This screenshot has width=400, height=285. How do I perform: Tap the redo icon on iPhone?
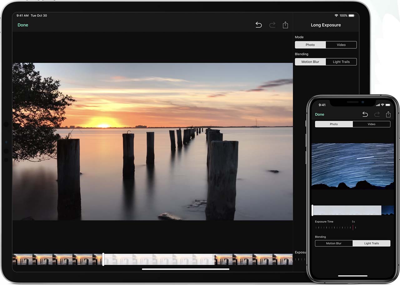pos(377,114)
